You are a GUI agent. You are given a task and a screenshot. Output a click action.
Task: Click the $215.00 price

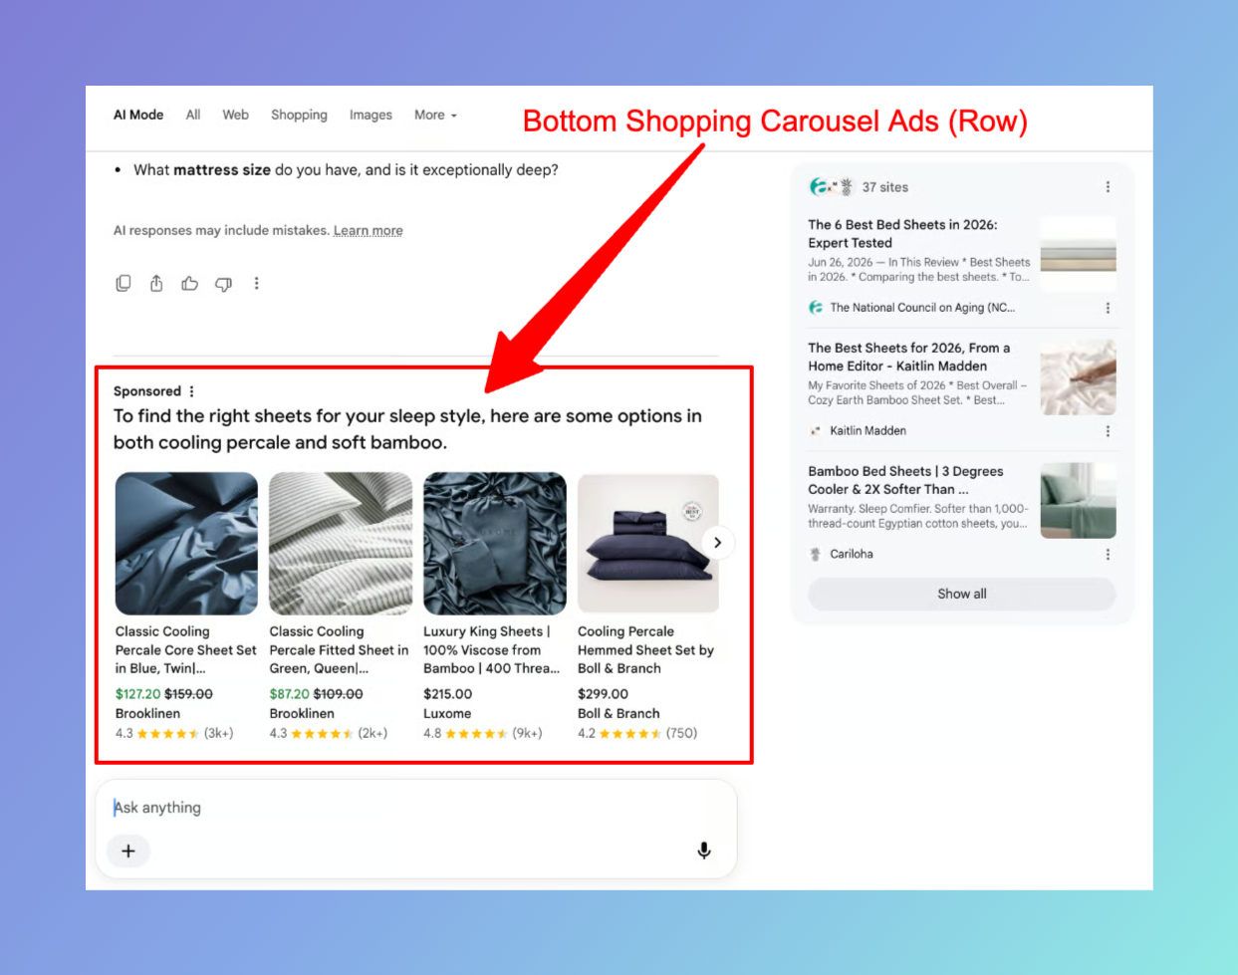click(x=447, y=694)
